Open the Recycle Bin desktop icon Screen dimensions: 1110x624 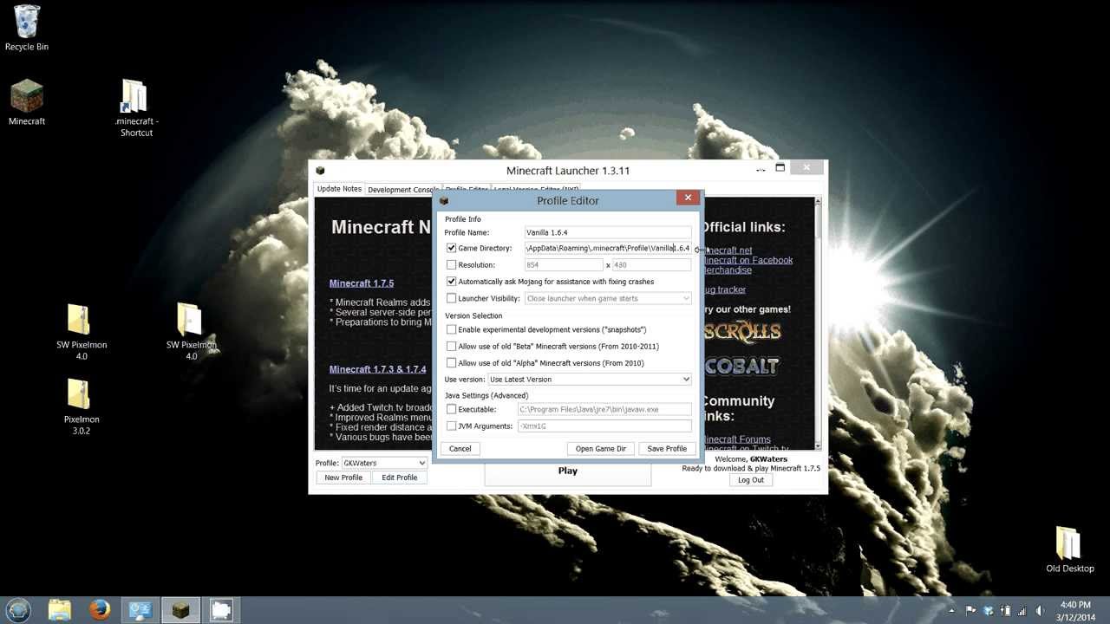[27, 28]
